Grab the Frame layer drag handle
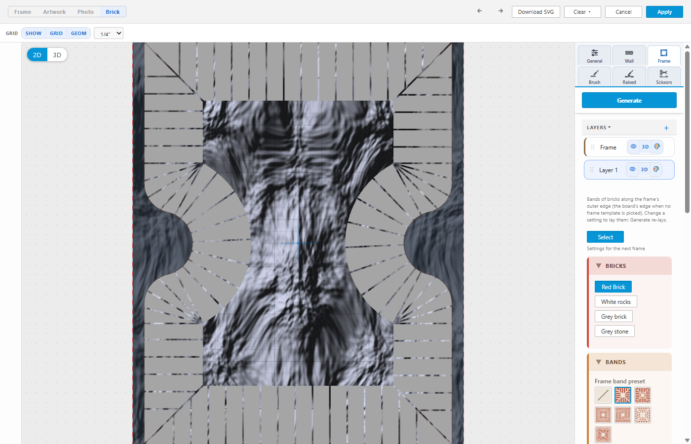The height and width of the screenshot is (444, 691). [x=593, y=147]
